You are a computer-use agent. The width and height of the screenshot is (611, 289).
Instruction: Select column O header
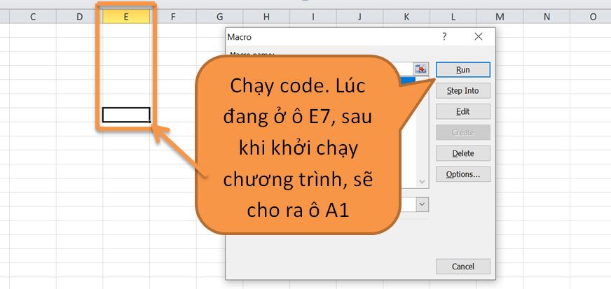pos(592,17)
